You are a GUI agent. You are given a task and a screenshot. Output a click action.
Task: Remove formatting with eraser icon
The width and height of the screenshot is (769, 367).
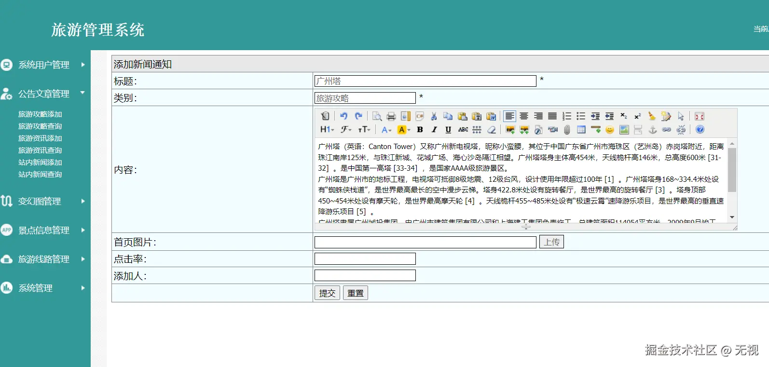491,129
